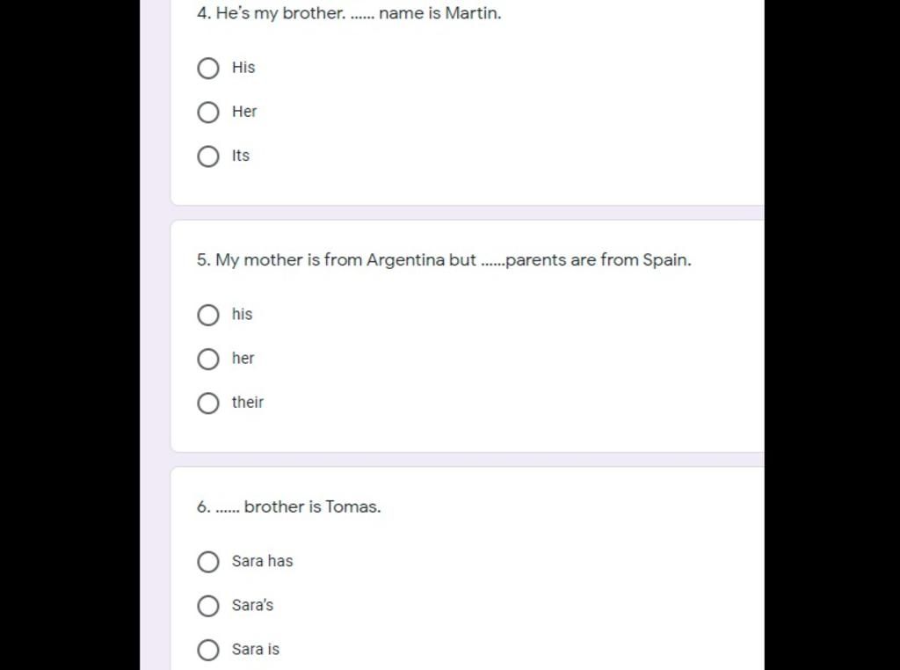Click the 'Its' answer label text
Image resolution: width=900 pixels, height=670 pixels.
[241, 156]
